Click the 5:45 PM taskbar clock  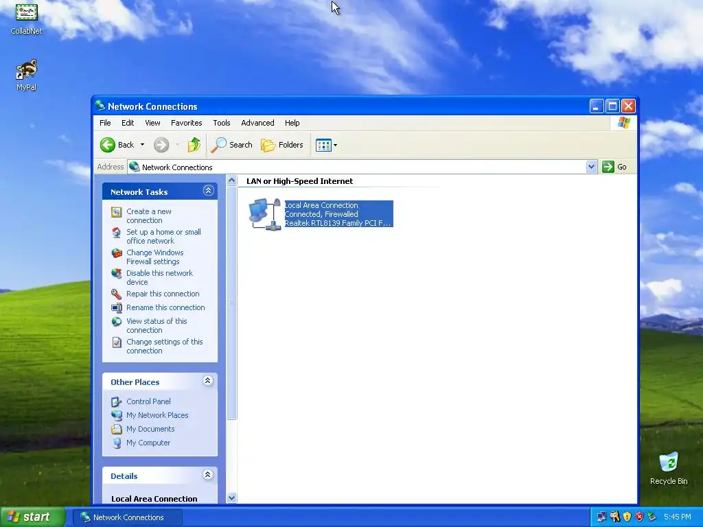pyautogui.click(x=678, y=517)
